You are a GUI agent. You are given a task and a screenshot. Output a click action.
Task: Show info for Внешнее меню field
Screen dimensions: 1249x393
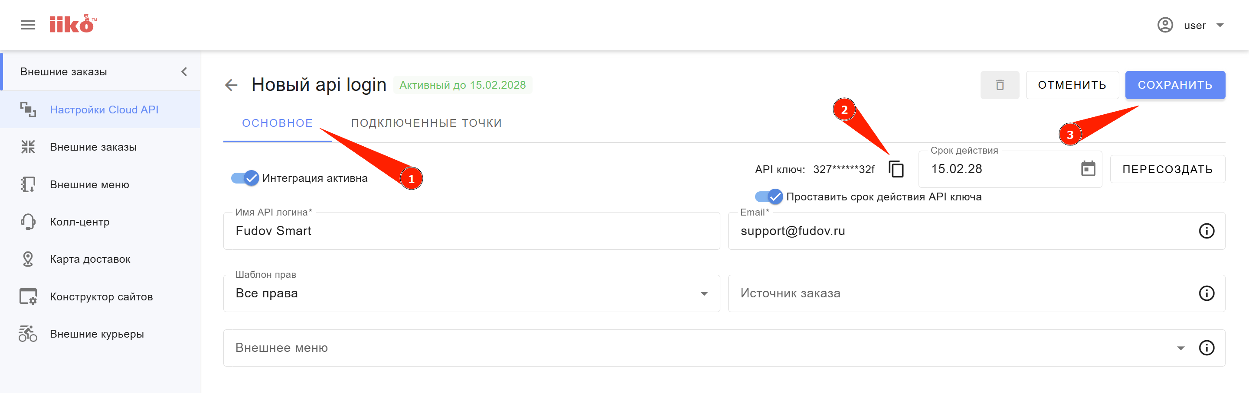[x=1206, y=348]
